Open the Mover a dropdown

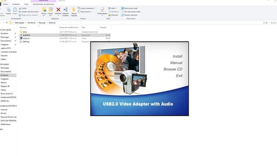(x=44, y=16)
